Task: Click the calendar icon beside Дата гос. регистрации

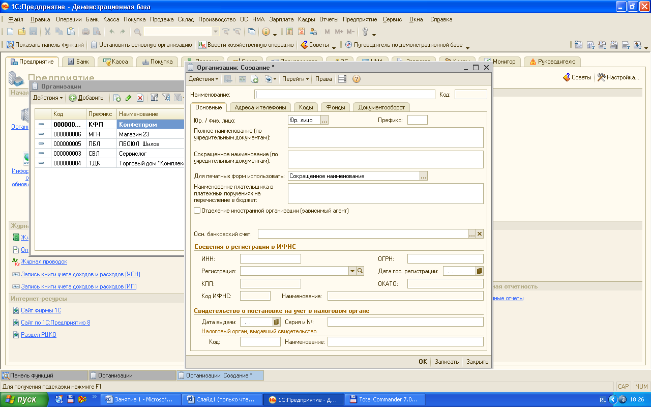Action: [x=480, y=271]
